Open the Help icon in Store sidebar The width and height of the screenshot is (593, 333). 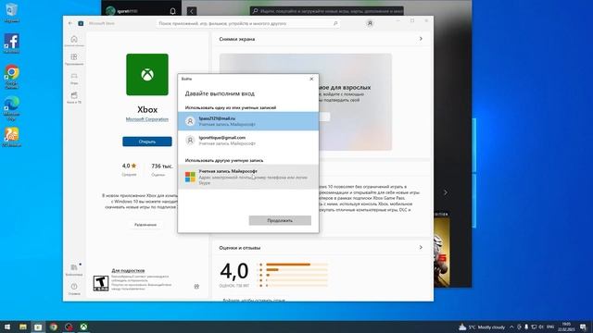pos(74,289)
